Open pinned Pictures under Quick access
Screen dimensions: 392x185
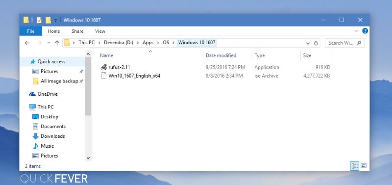click(x=49, y=71)
